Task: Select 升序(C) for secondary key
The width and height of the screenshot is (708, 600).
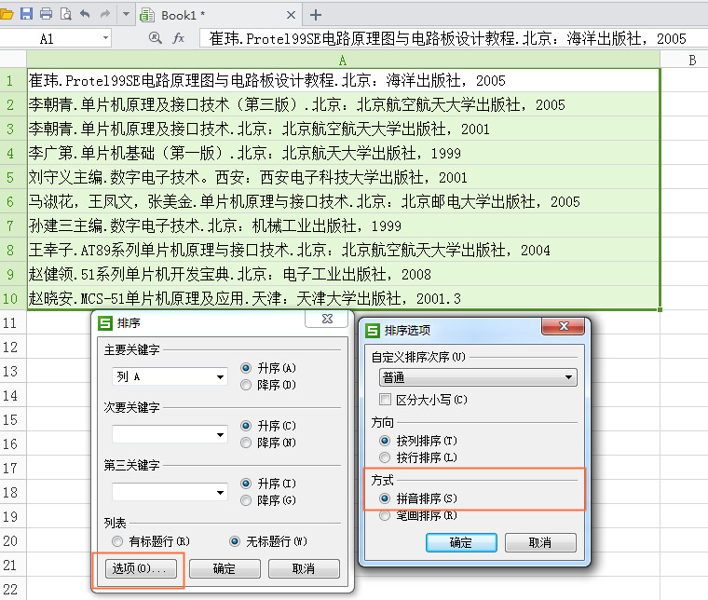Action: click(268, 426)
